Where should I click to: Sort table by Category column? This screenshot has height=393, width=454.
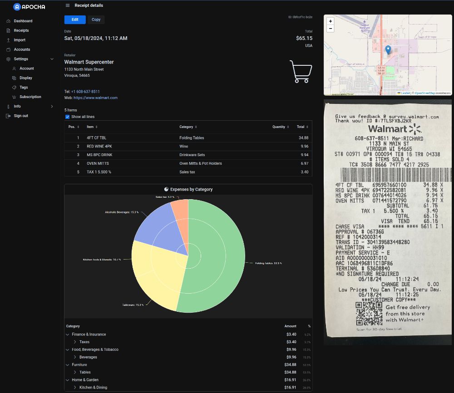[188, 127]
